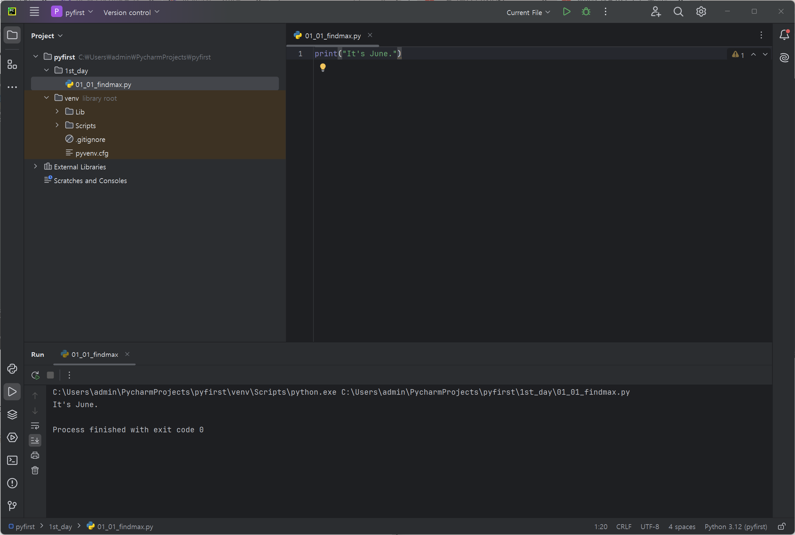Open the Structure tool window
The width and height of the screenshot is (795, 535).
coord(12,64)
